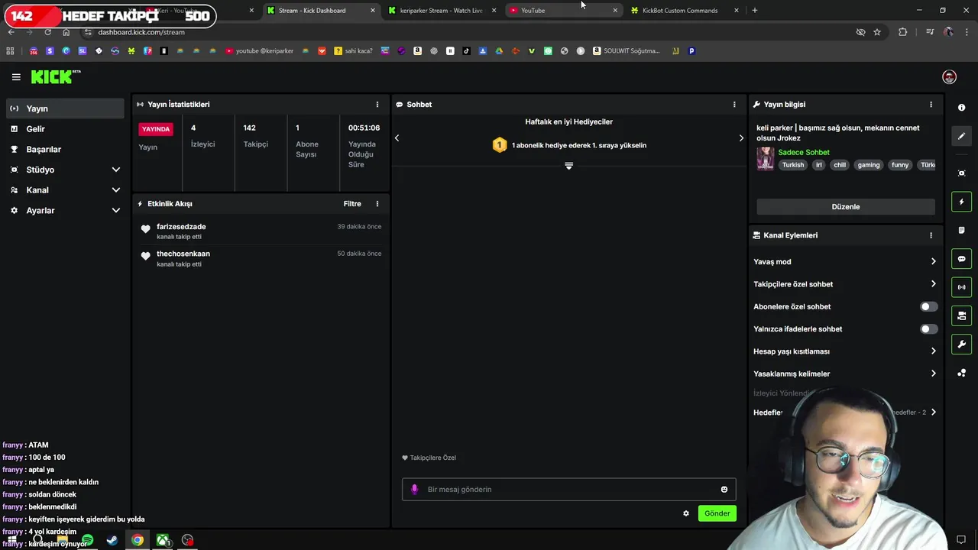Click the green Gönder button
The image size is (978, 550).
[717, 513]
